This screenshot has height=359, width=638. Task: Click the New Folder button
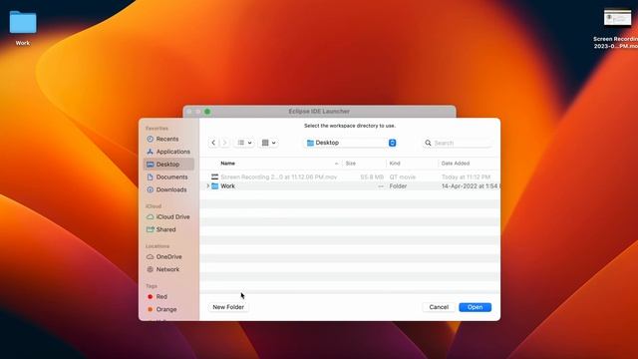[228, 307]
